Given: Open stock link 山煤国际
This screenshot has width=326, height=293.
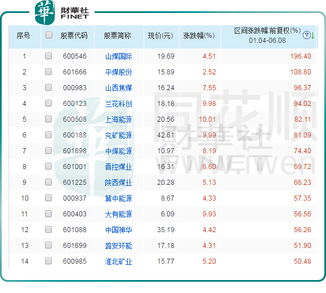Looking at the screenshot, I should [118, 56].
